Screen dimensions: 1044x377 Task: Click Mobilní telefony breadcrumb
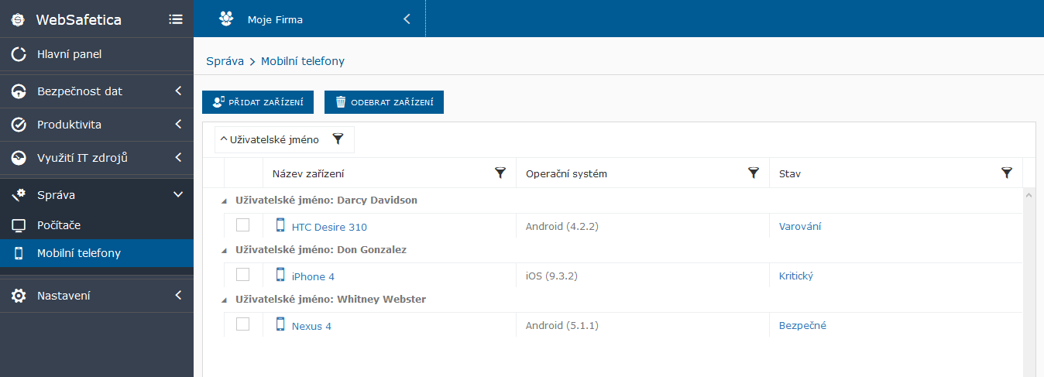tap(303, 61)
